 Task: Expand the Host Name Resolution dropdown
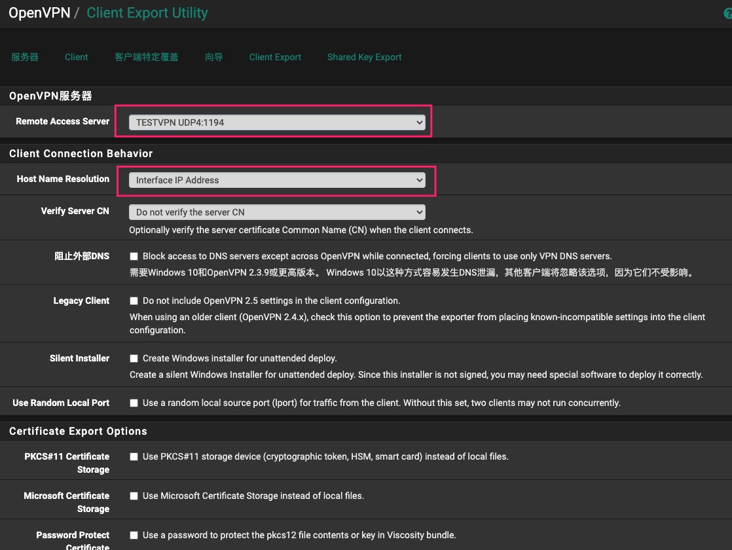click(x=277, y=180)
